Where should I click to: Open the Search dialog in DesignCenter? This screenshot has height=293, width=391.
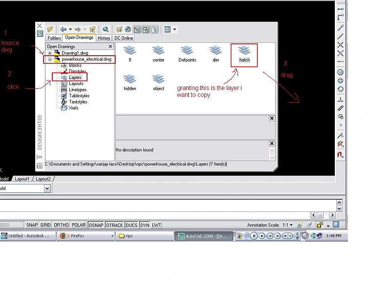tap(107, 29)
